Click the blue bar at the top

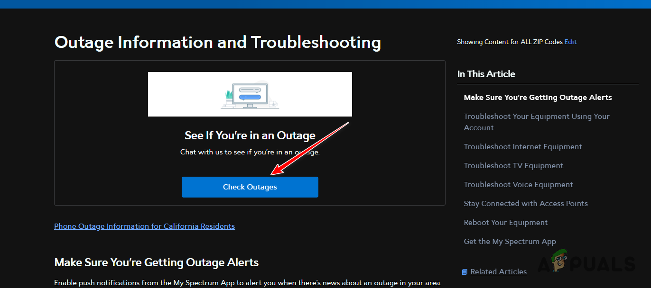pos(325,3)
